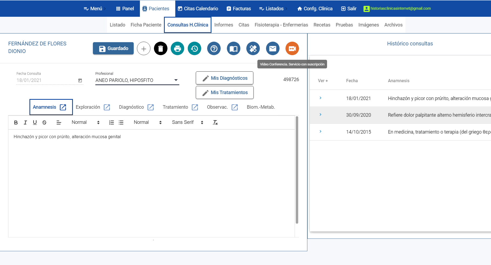
Task: Click the Mis Diagnósticos button
Action: 224,78
